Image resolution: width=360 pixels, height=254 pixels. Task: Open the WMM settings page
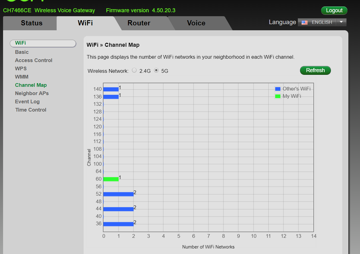[21, 77]
